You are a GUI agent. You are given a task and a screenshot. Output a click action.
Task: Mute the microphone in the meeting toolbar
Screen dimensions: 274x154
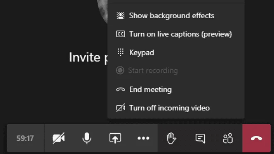coord(87,138)
